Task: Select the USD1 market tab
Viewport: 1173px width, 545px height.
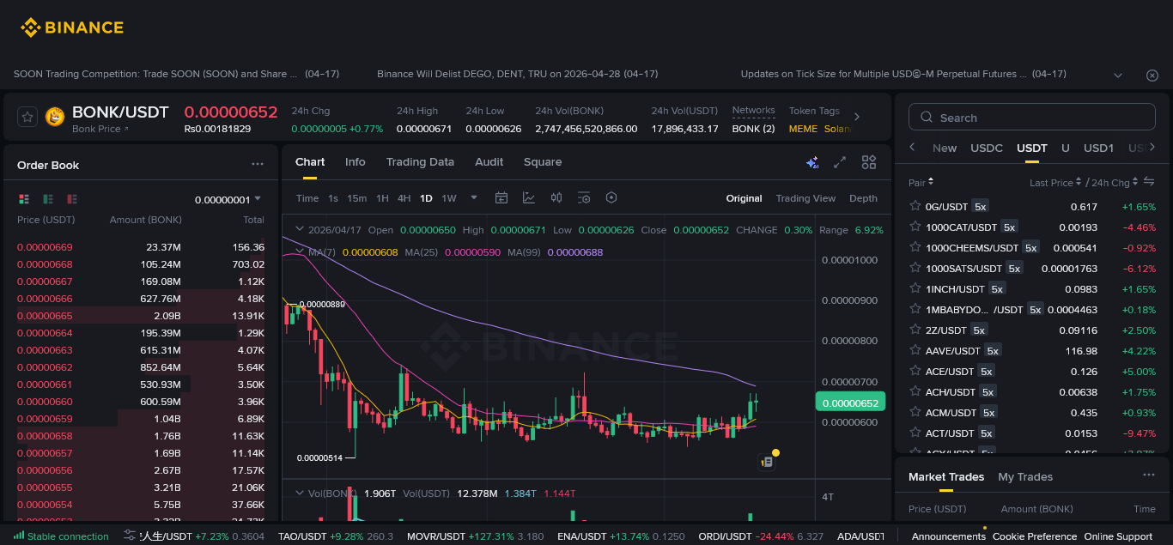Action: point(1098,148)
